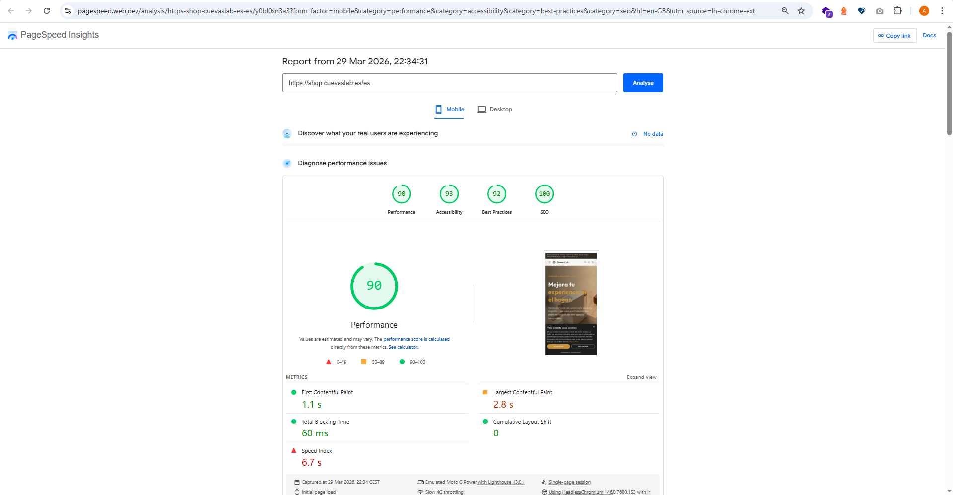Click the Analyse button

pyautogui.click(x=643, y=83)
